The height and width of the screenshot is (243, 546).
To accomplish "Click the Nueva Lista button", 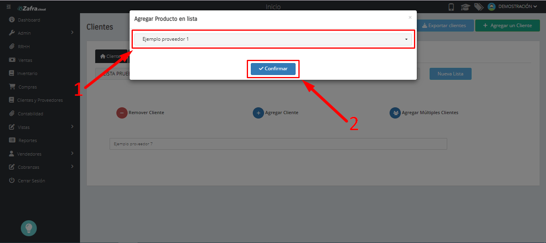I will coord(450,74).
